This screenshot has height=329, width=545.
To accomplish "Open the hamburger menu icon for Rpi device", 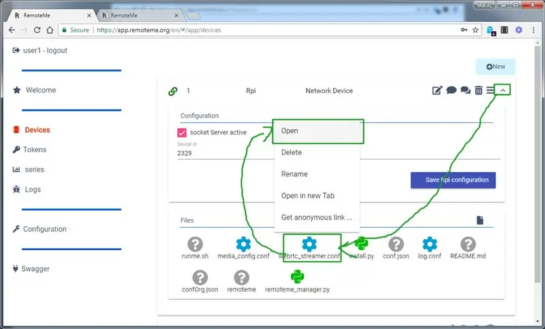I will [490, 90].
